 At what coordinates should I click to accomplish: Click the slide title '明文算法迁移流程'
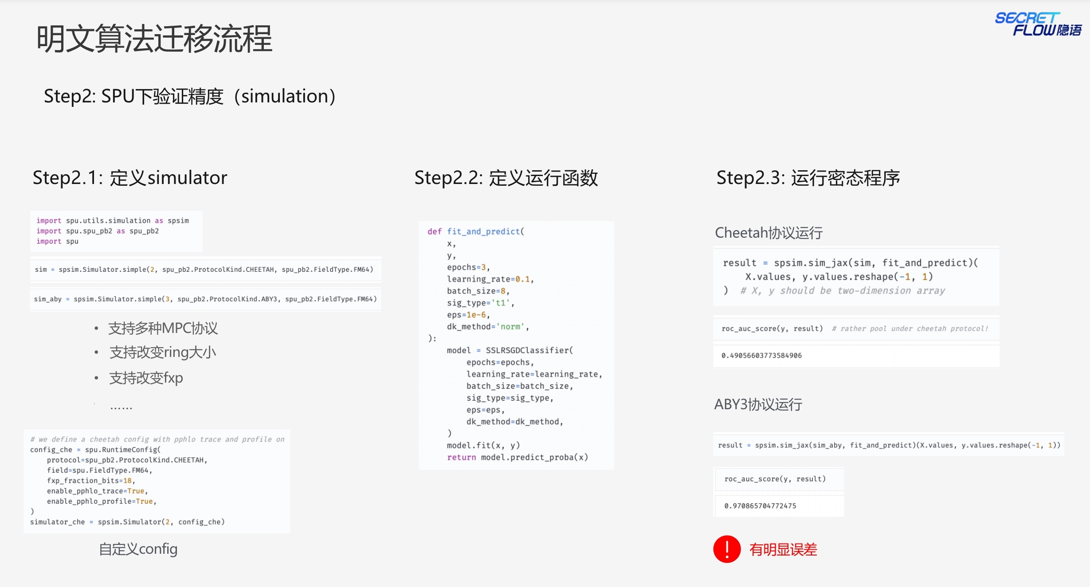click(x=154, y=39)
